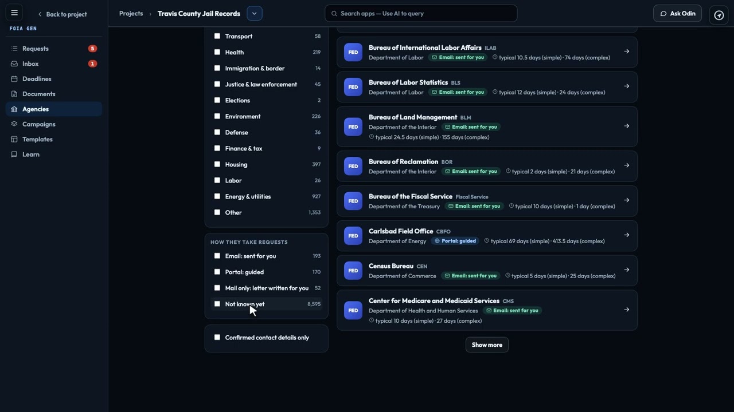734x412 pixels.
Task: Check the Health topic checkbox
Action: [x=217, y=52]
